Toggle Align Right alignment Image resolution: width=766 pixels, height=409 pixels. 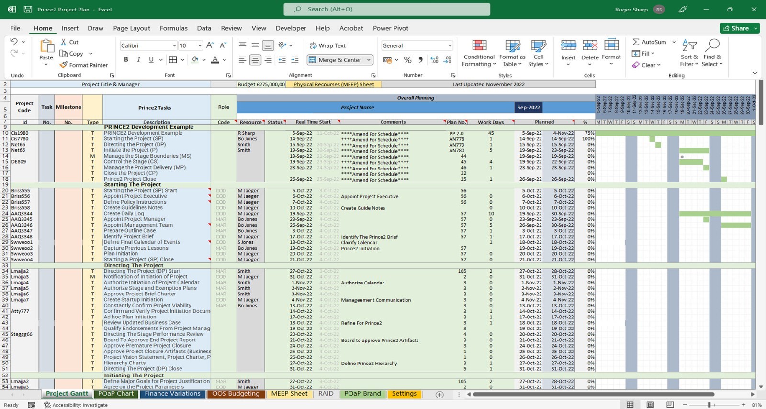[x=268, y=60]
